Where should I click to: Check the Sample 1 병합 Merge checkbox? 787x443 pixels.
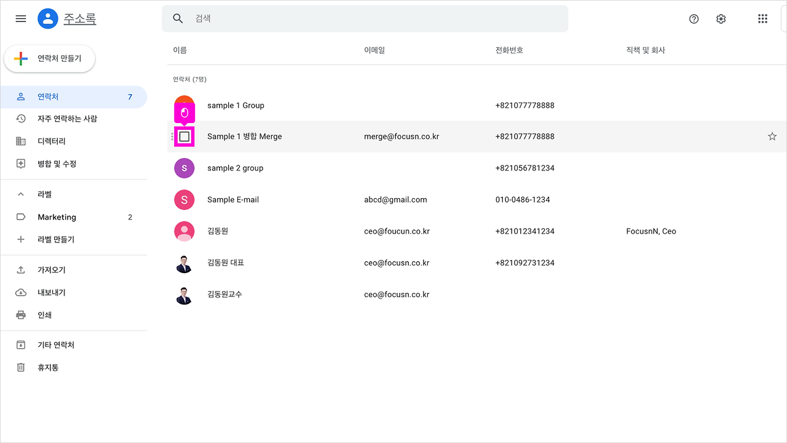[184, 136]
